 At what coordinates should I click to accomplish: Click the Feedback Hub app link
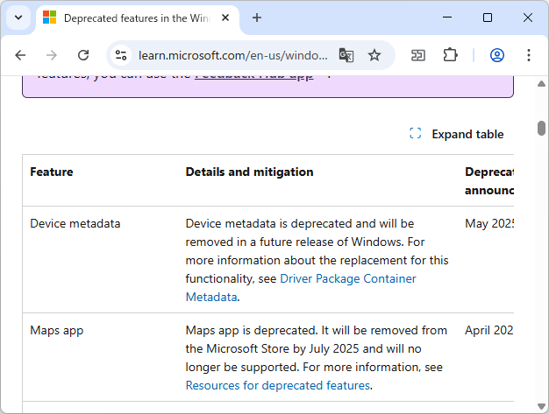[253, 76]
